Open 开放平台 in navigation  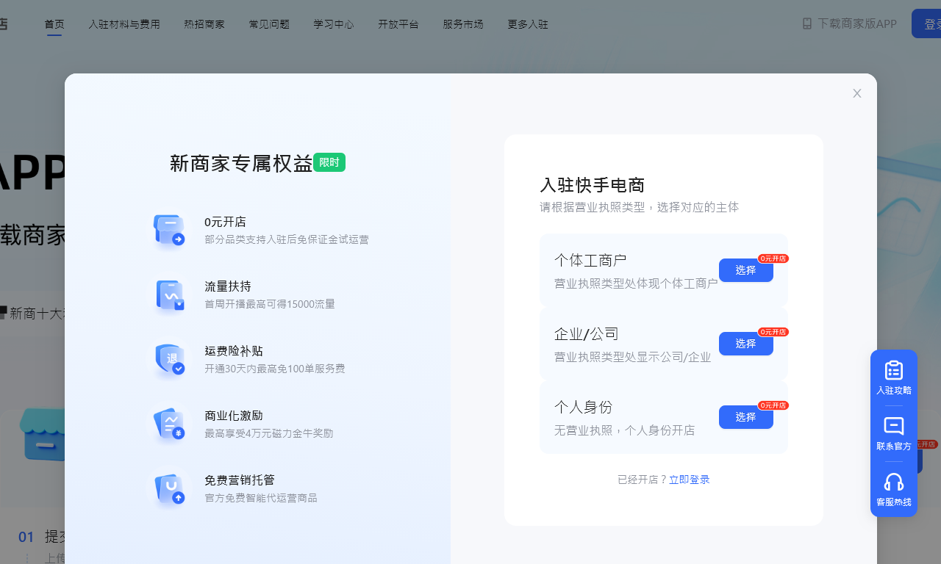click(398, 24)
